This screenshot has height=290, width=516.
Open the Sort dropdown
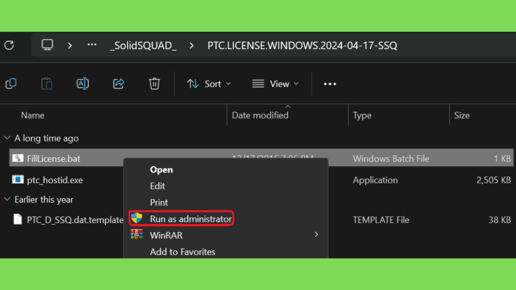coord(209,84)
